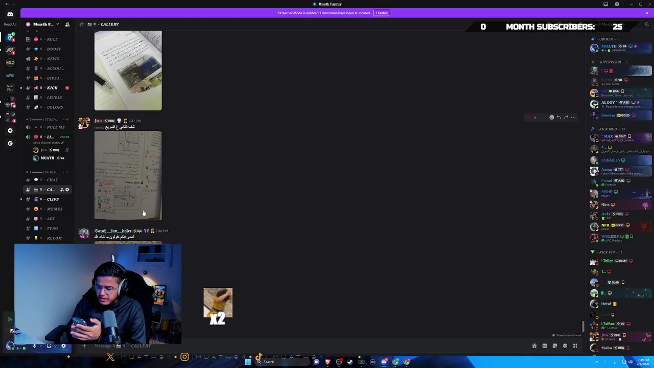Image resolution: width=654 pixels, height=368 pixels.
Task: Open the MEMES channel
Action: 48,209
